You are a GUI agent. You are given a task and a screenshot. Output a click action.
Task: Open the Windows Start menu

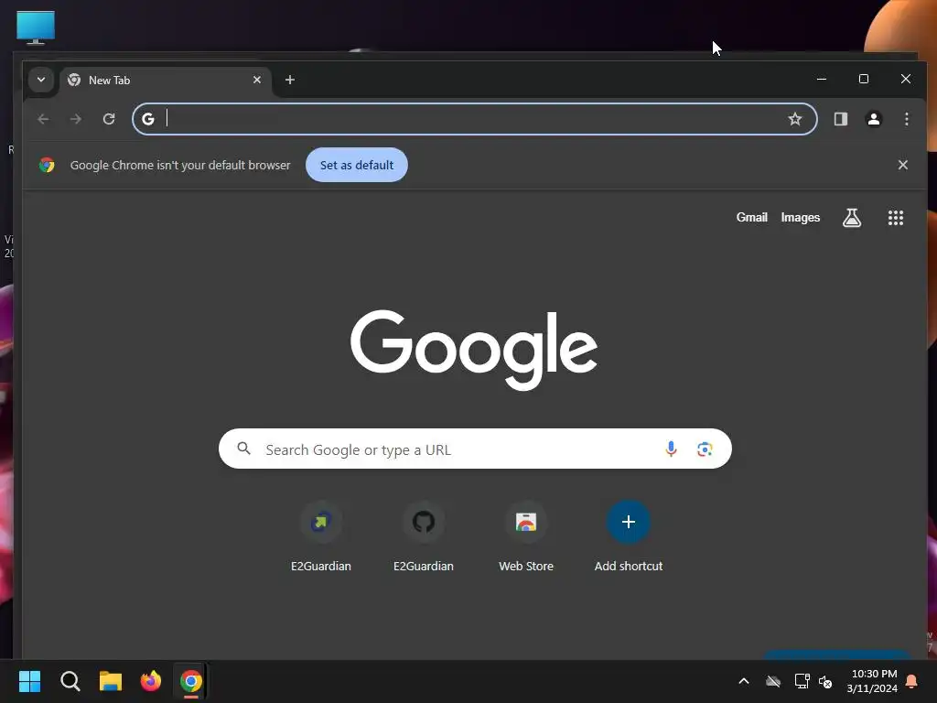coord(29,681)
